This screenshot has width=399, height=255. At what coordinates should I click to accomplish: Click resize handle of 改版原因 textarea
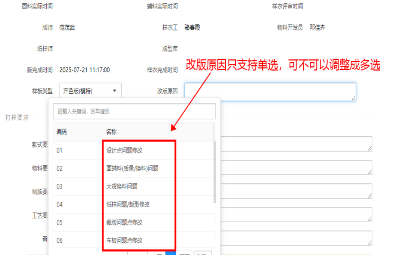[x=353, y=98]
